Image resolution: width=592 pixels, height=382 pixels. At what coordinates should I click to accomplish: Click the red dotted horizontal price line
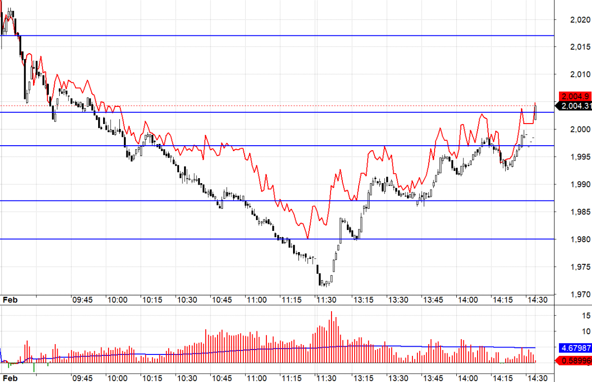[x=296, y=105]
